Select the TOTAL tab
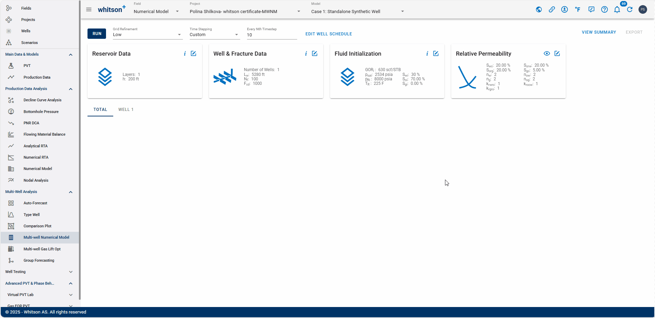 coord(100,110)
